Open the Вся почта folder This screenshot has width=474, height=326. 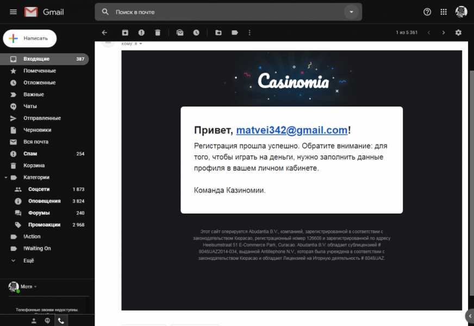[x=44, y=142]
